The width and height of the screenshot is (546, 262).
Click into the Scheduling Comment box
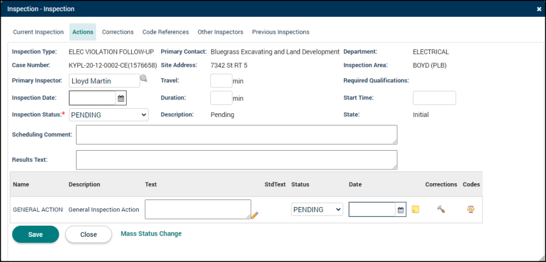click(237, 134)
